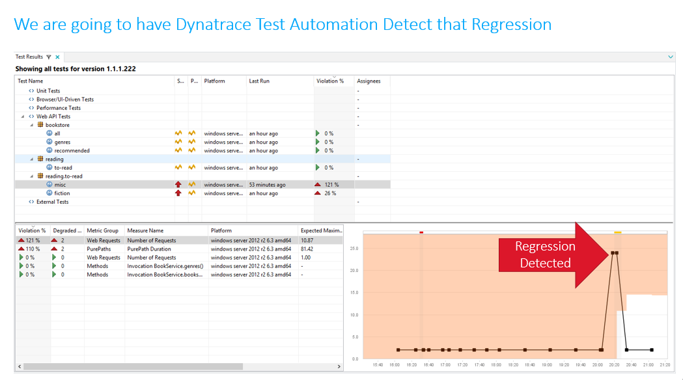Click the test icon beside 'all'
The height and width of the screenshot is (380, 683).
(49, 133)
